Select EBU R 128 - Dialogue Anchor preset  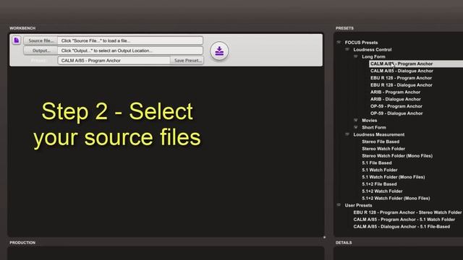402,85
